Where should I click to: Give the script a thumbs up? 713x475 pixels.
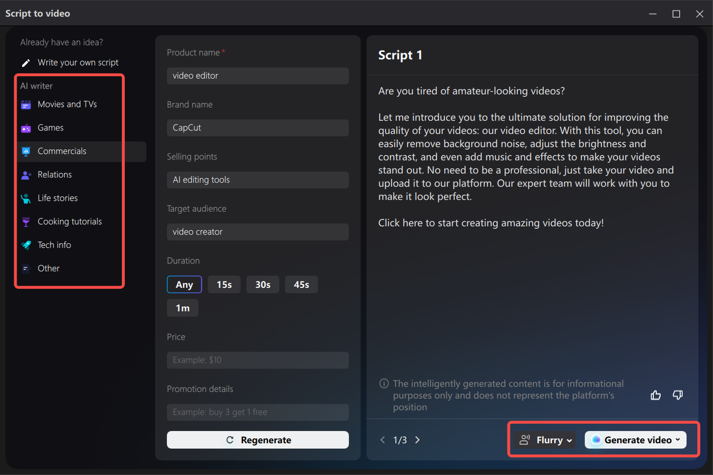656,395
